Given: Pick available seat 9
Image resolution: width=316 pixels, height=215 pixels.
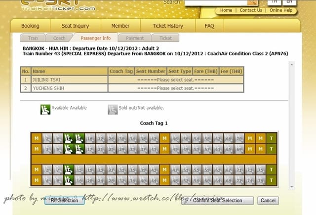Looking at the screenshot, I should [x=69, y=149].
